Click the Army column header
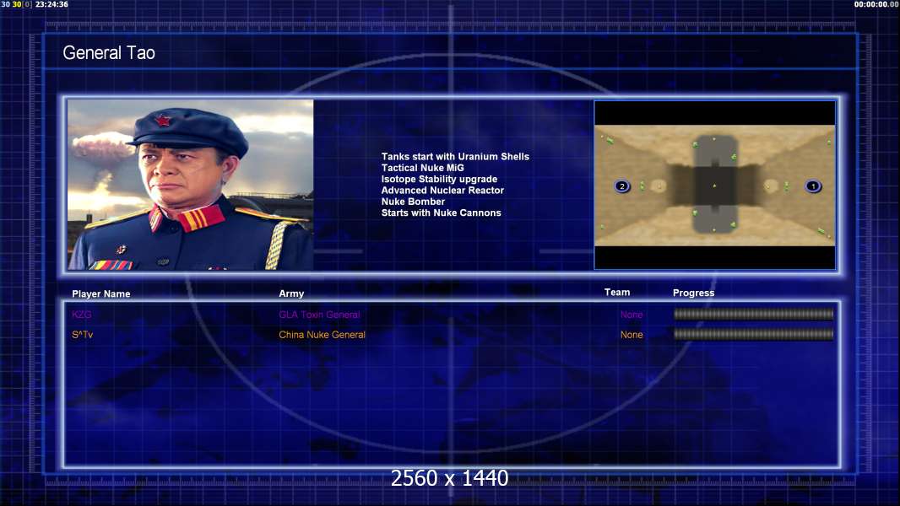 (291, 293)
